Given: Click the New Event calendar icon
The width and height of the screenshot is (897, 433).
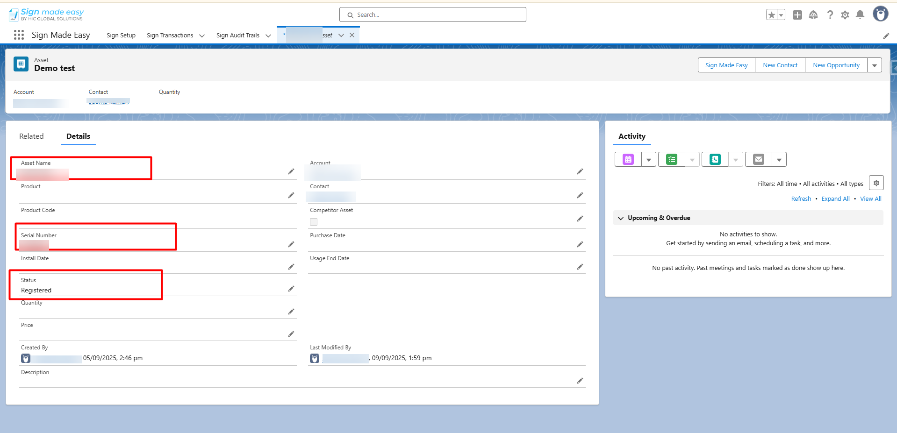Looking at the screenshot, I should (628, 160).
